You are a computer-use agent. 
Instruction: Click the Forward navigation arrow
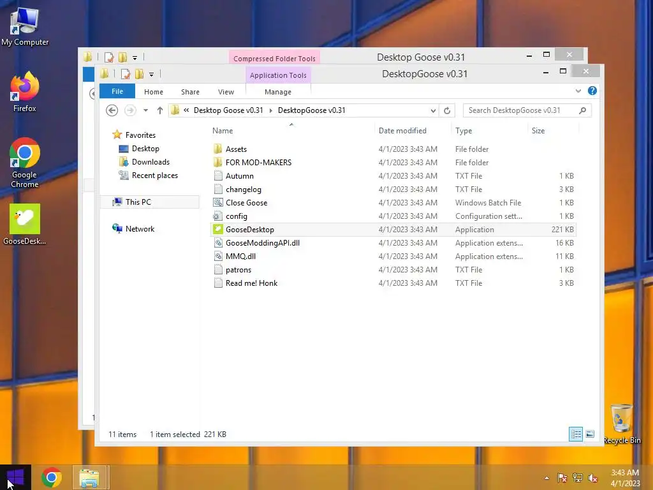pos(130,110)
